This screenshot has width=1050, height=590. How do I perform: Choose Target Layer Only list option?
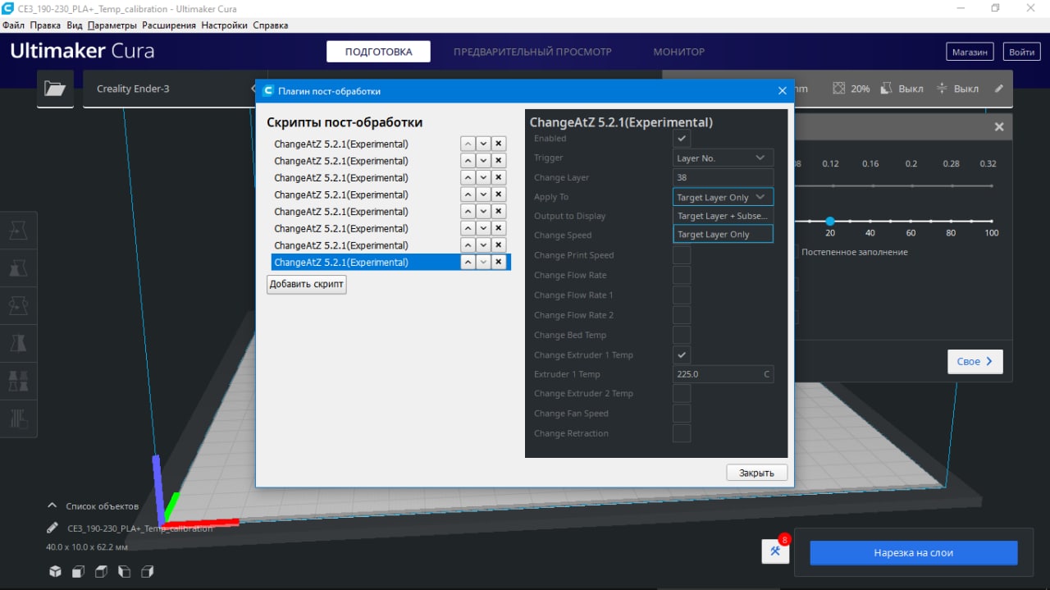723,234
